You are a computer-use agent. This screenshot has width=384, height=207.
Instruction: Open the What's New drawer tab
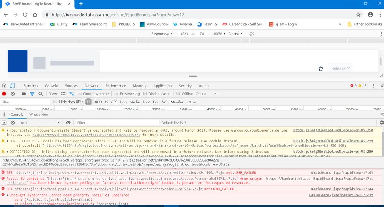pos(39,114)
